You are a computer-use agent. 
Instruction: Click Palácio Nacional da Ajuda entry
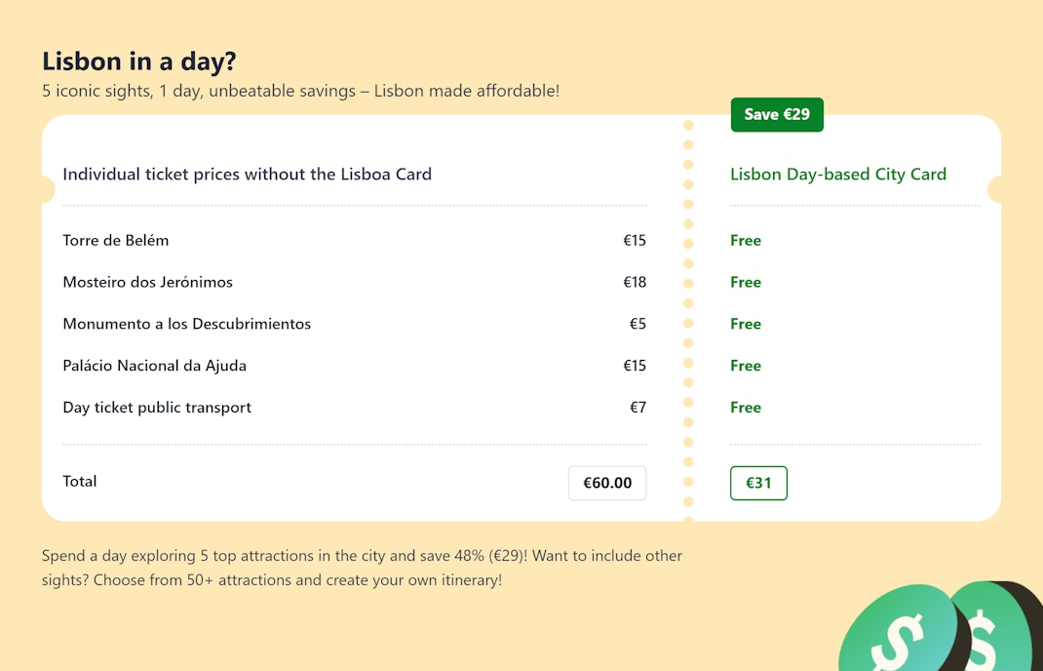[155, 366]
